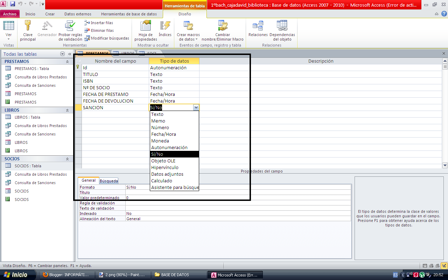Click the Insertar filas icon
This screenshot has width=448, height=280.
tap(86, 22)
